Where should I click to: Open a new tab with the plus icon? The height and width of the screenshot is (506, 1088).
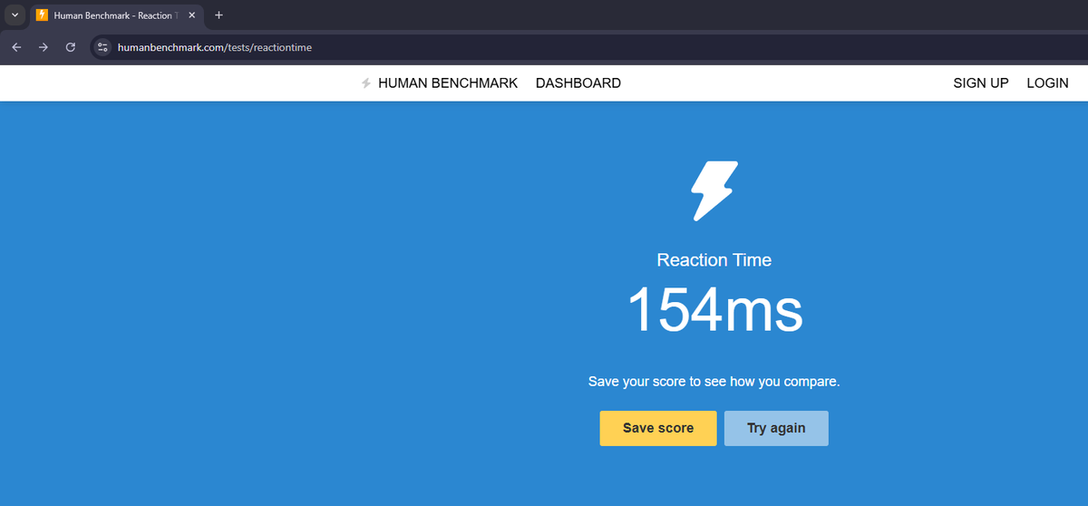[219, 15]
